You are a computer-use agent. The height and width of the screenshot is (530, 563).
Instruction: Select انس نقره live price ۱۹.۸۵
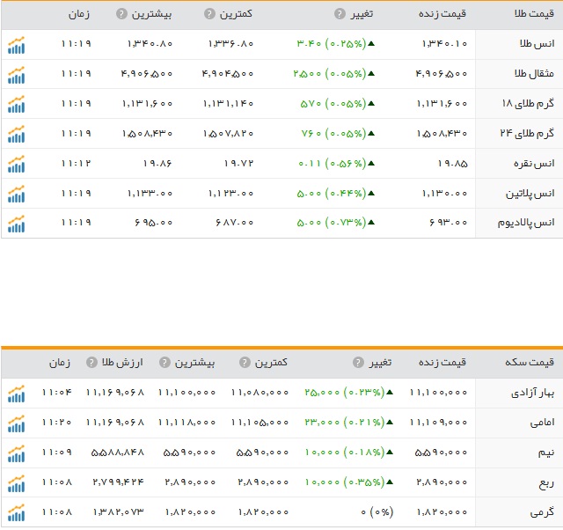(452, 164)
